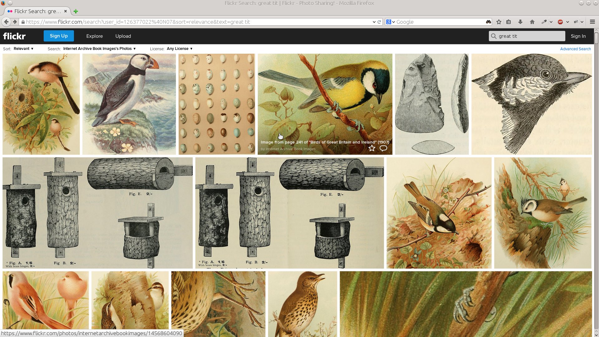The height and width of the screenshot is (337, 599).
Task: Open the stone hand axe engraving thumbnail
Action: [x=432, y=104]
